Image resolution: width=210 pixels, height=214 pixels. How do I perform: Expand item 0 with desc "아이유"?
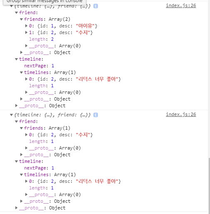point(26,26)
